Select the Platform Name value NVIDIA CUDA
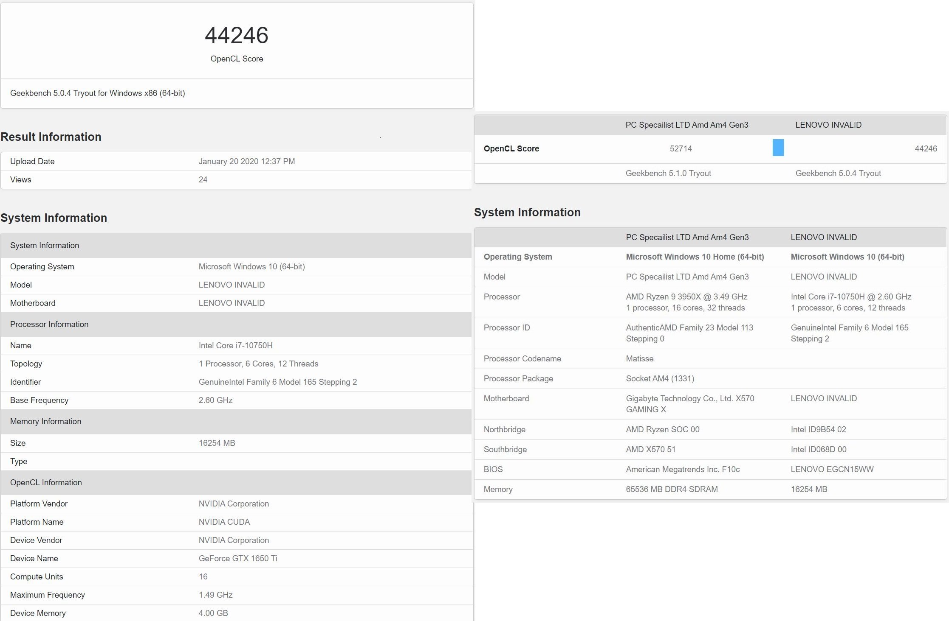 pos(224,522)
